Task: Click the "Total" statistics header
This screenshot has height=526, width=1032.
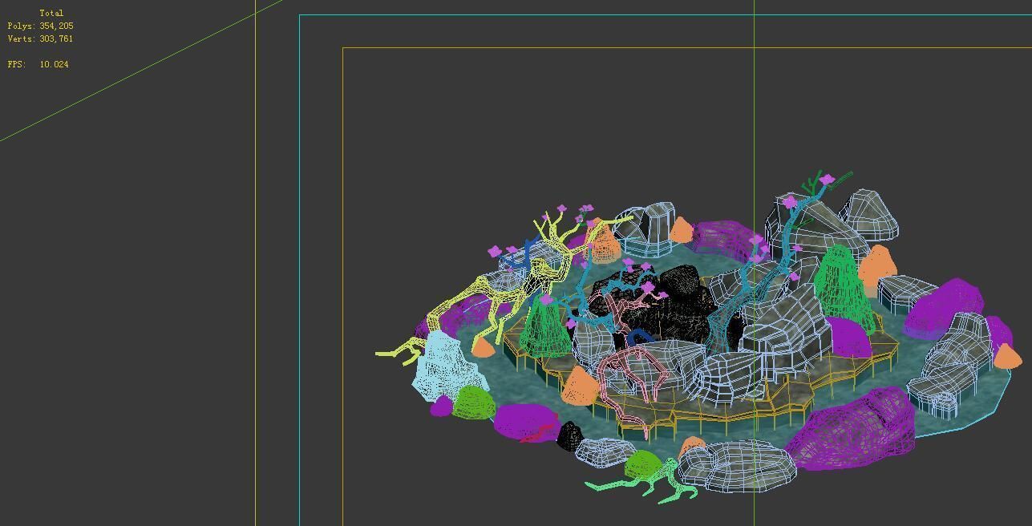Action: pyautogui.click(x=51, y=13)
